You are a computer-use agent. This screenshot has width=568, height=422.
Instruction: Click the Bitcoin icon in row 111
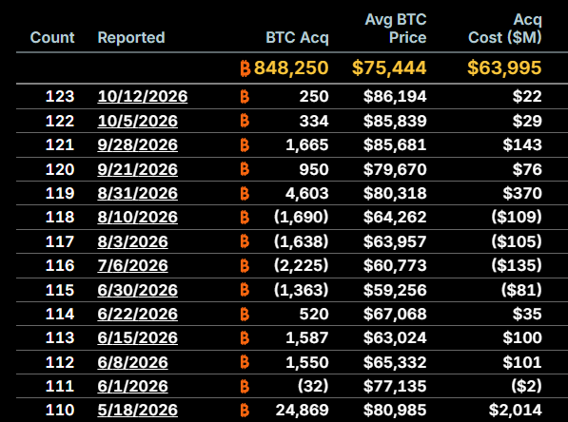(x=245, y=387)
